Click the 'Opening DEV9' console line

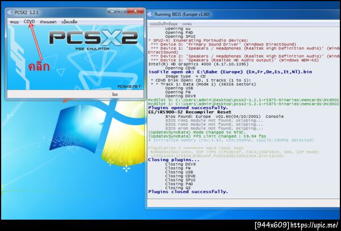tap(180, 96)
